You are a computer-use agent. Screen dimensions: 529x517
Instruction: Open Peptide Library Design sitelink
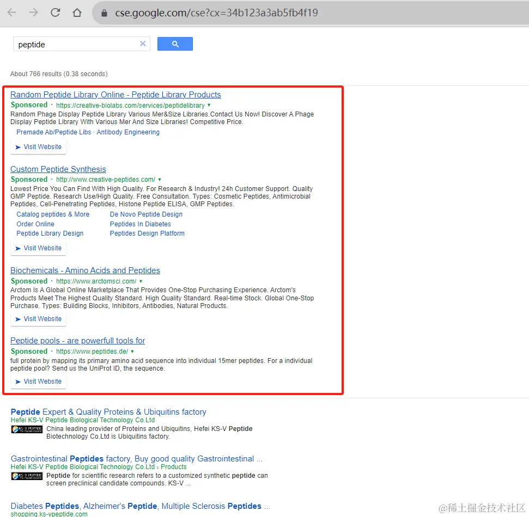point(50,233)
